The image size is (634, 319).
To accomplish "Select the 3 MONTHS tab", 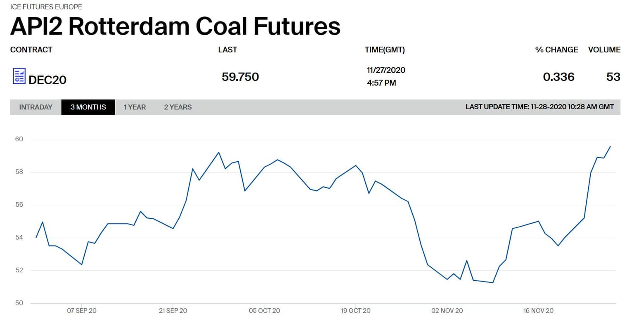I will click(88, 107).
